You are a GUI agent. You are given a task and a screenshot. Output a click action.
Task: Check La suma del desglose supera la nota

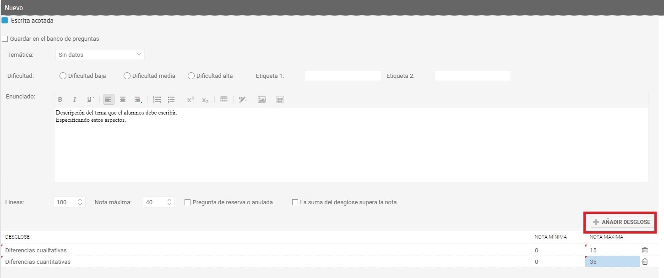295,202
